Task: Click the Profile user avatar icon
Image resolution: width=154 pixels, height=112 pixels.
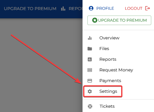Action: 91,8
